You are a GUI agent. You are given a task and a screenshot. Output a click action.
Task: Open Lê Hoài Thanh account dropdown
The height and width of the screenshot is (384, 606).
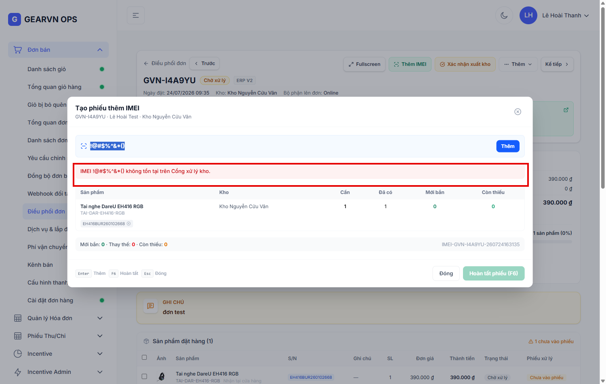click(x=565, y=15)
